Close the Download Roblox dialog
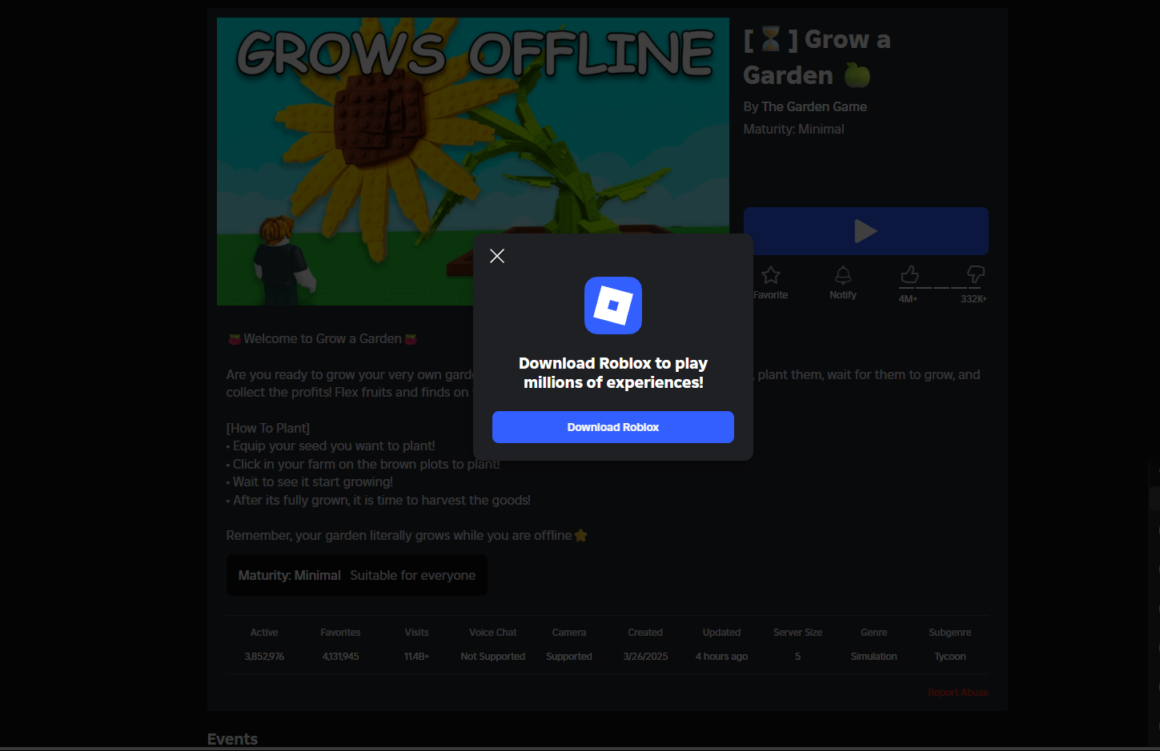Screen dimensions: 1160x751 (x=497, y=256)
